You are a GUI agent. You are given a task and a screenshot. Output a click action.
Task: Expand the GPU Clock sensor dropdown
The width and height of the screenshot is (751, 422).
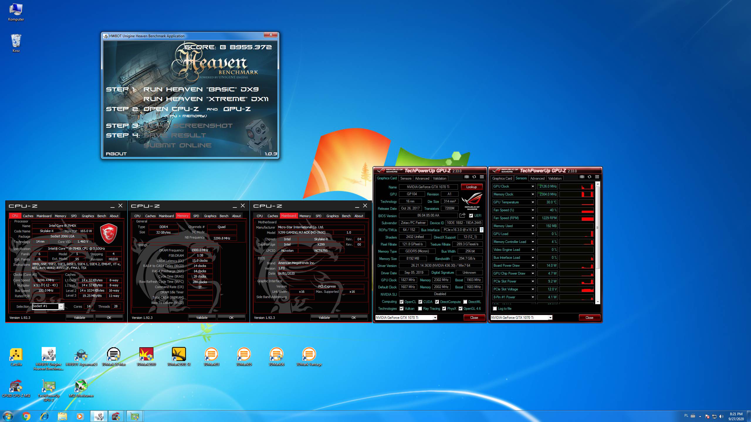point(532,186)
